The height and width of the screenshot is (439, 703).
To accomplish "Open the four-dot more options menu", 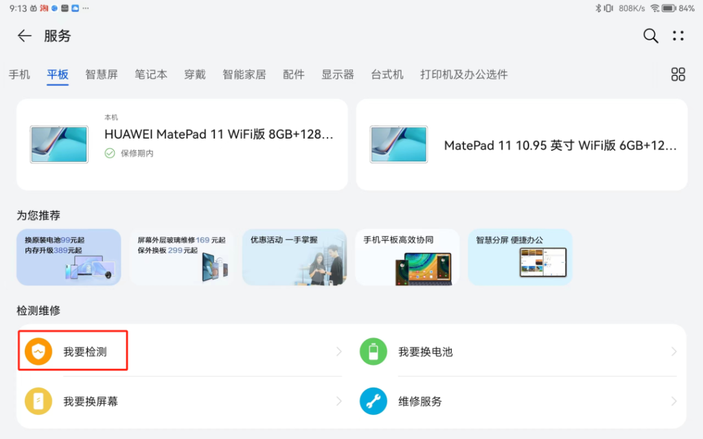I will 678,36.
